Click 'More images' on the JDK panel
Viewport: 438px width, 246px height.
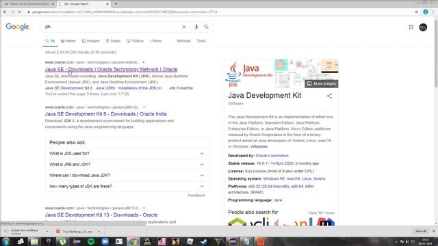click(x=321, y=83)
